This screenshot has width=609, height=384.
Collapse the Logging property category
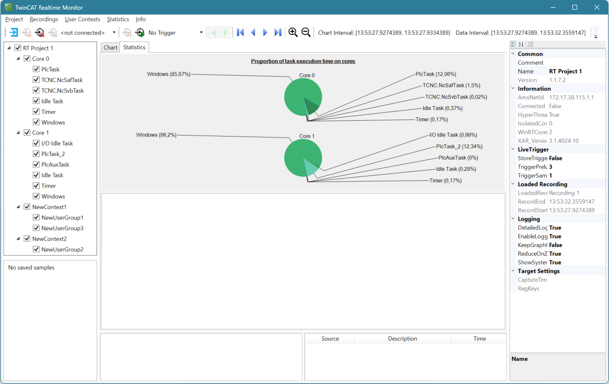(x=513, y=219)
